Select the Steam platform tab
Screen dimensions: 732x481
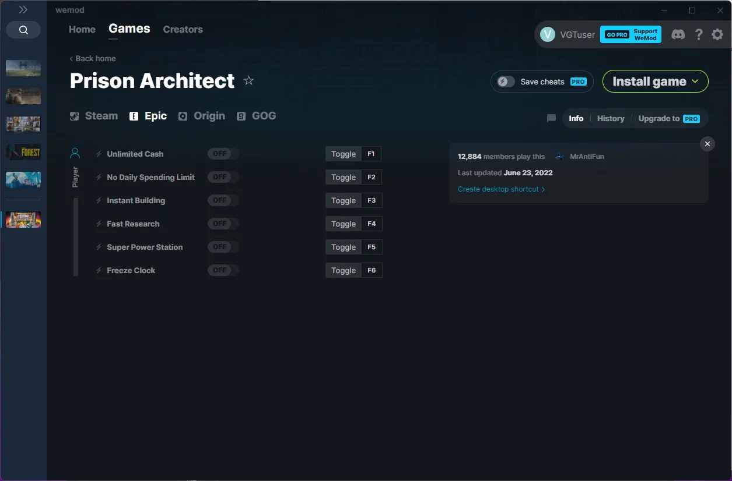94,116
